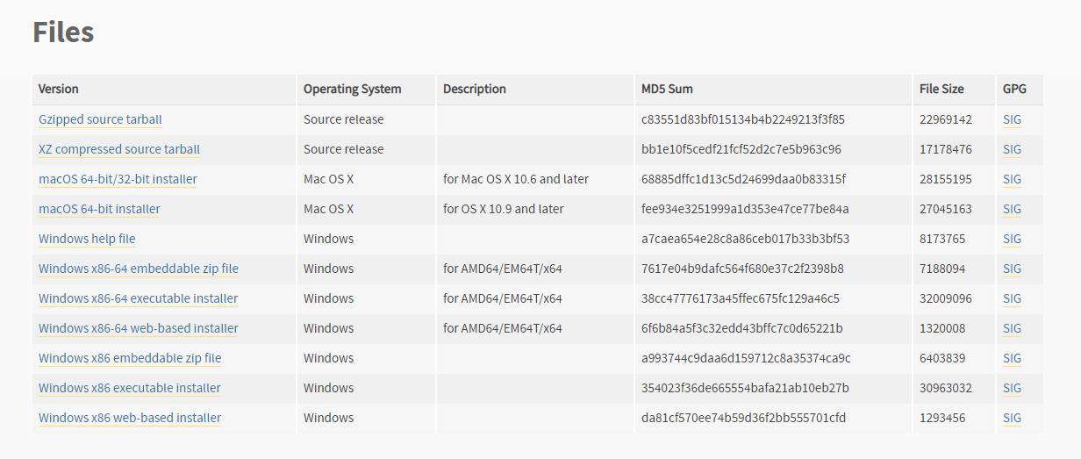This screenshot has height=459, width=1081.
Task: Open the Windows x86 executable installer link
Action: coord(130,388)
